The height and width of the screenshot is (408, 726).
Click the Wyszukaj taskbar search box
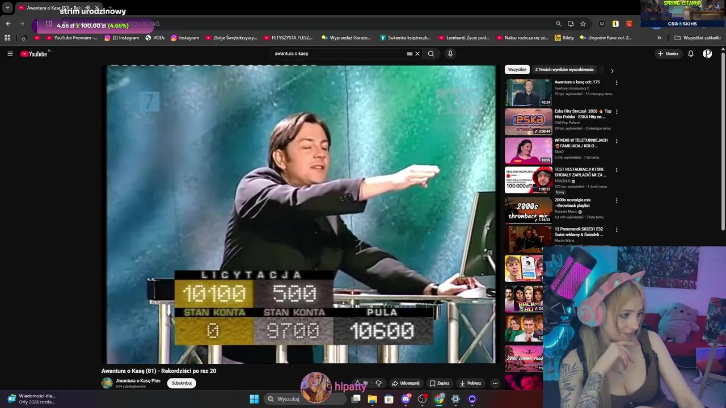[x=306, y=399]
